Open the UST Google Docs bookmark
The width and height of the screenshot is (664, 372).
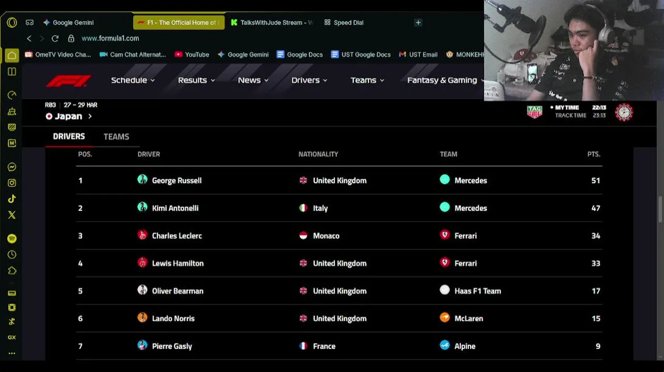coord(361,54)
